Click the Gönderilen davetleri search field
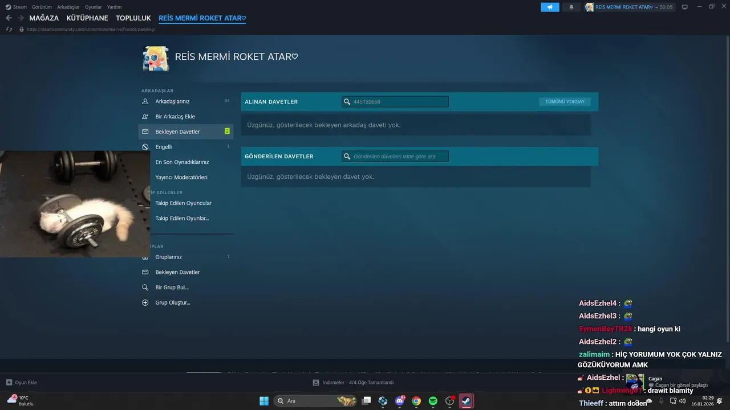The width and height of the screenshot is (730, 410). [395, 156]
